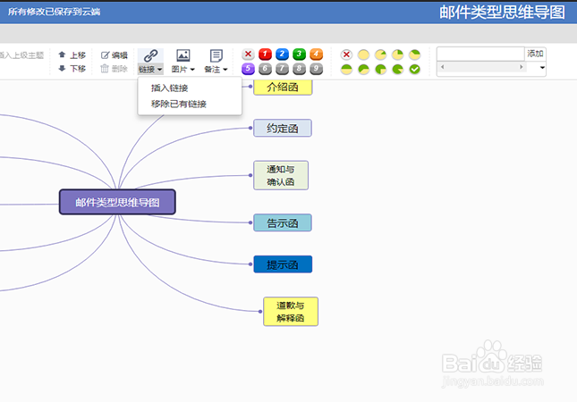The height and width of the screenshot is (402, 577).
Task: Click the 添加 tag button
Action: tap(535, 54)
